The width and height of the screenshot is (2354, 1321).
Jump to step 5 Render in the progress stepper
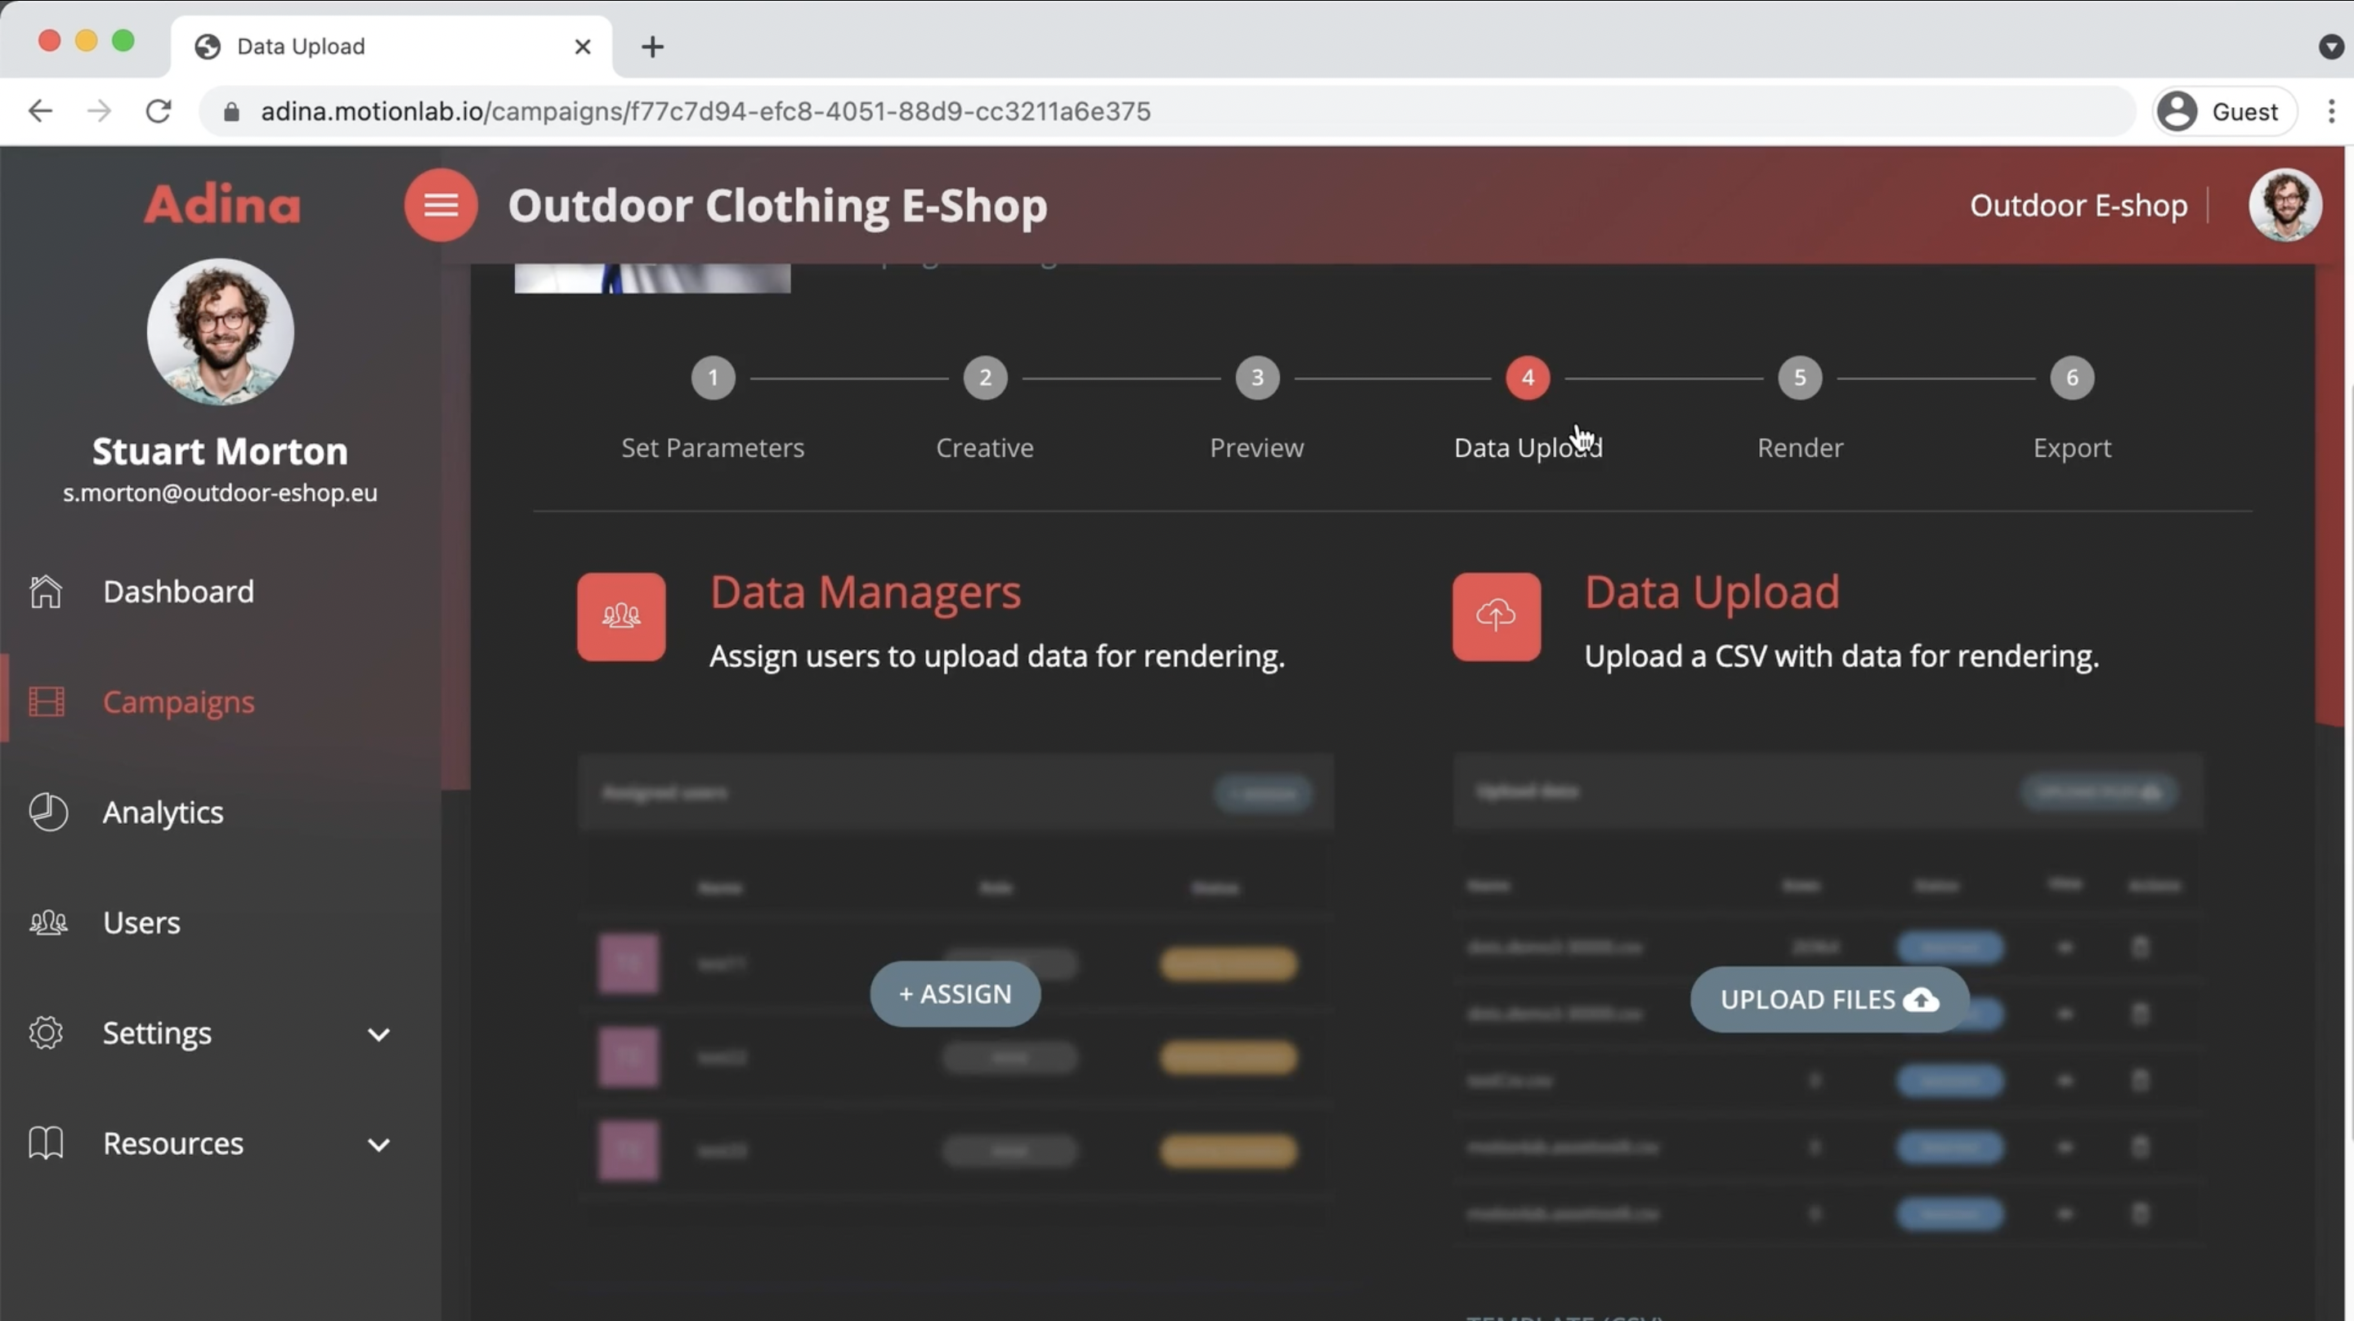click(x=1799, y=378)
